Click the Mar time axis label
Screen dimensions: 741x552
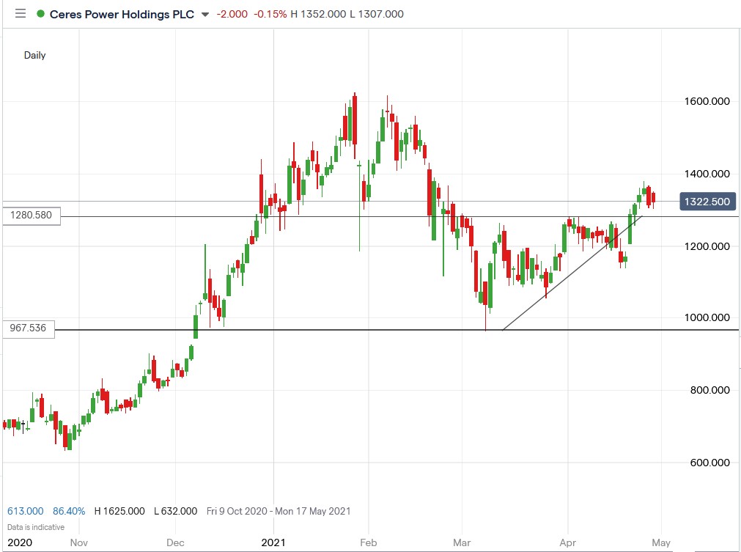coord(462,542)
